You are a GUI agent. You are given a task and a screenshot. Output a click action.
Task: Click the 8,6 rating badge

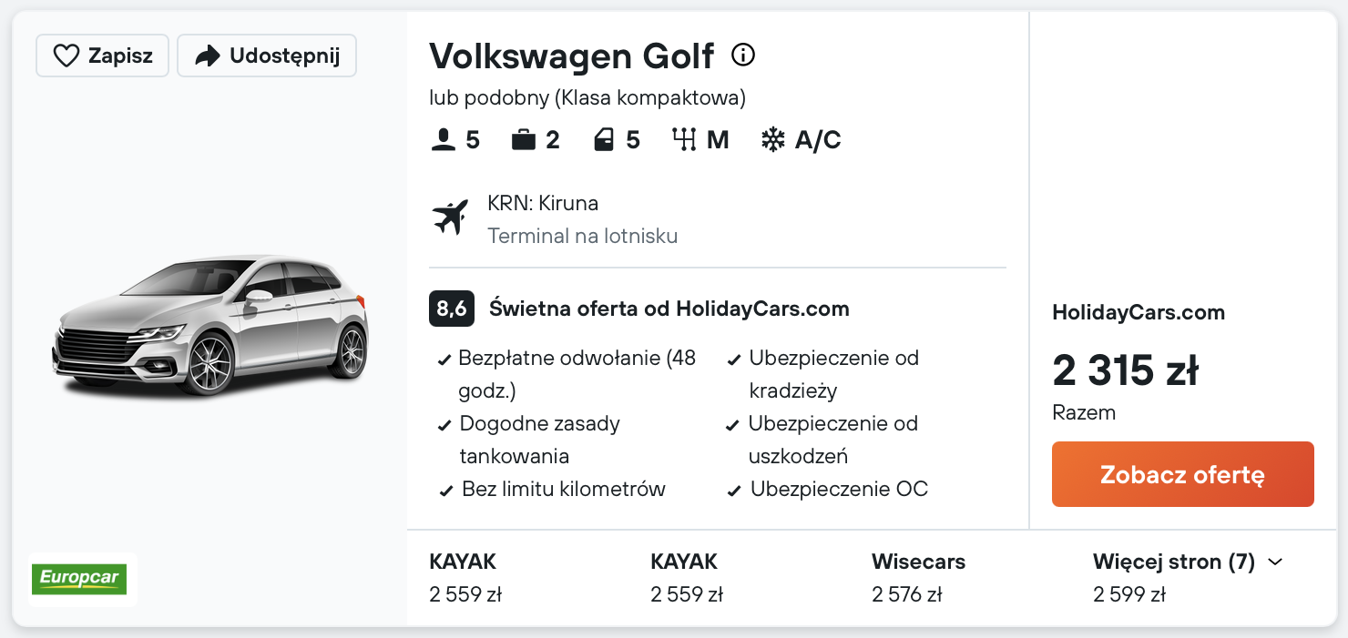click(451, 309)
